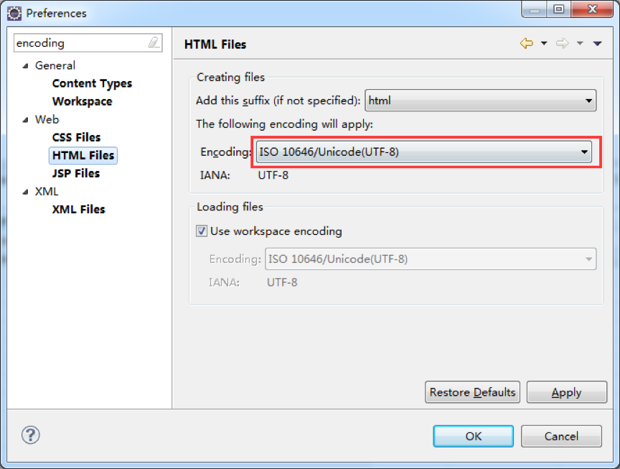Click the forward navigation arrow
Viewport: 620px width, 469px height.
pyautogui.click(x=563, y=44)
